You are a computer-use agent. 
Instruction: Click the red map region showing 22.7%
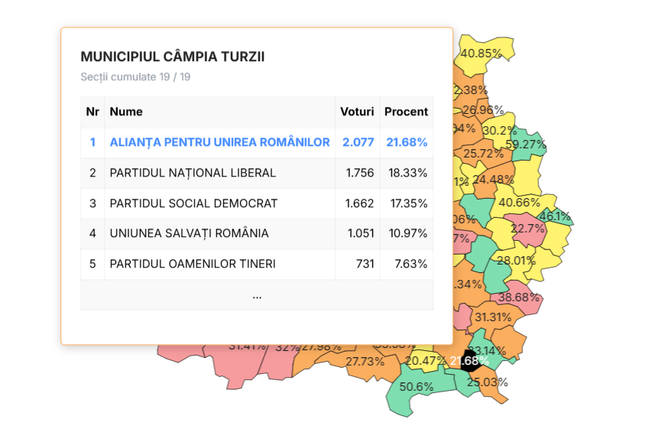click(527, 229)
